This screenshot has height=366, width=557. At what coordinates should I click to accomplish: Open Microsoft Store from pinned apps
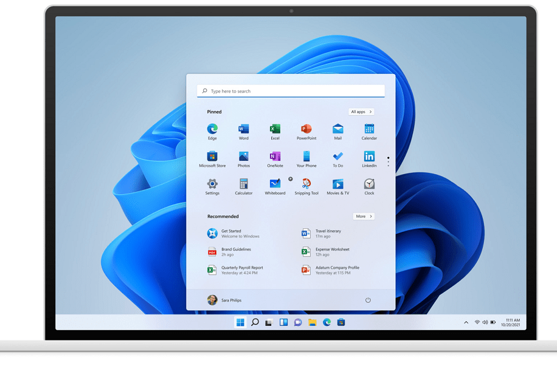(x=212, y=157)
